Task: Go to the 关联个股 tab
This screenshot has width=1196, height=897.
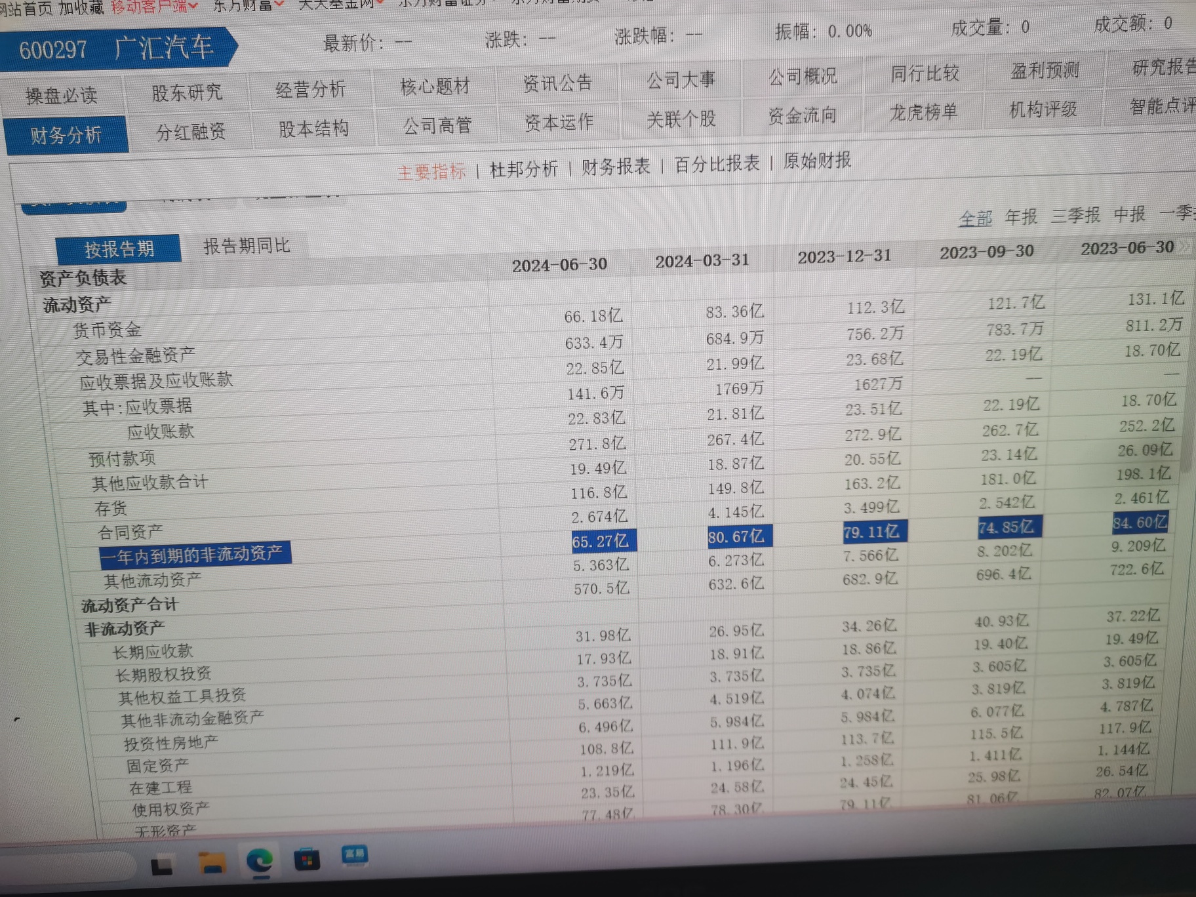Action: pos(681,119)
